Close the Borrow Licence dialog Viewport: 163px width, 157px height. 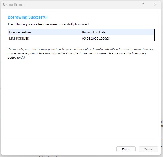tap(155, 5)
